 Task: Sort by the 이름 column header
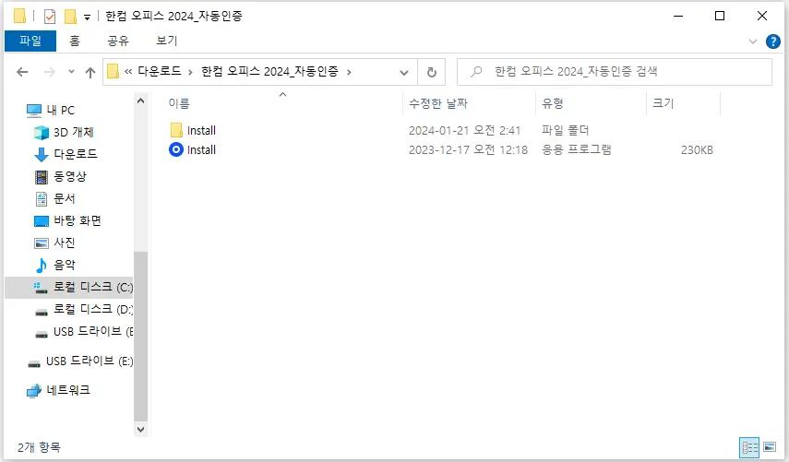click(179, 103)
